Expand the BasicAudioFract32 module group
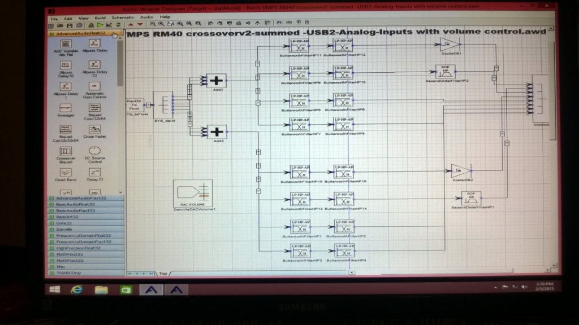This screenshot has width=579, height=325. click(x=86, y=210)
